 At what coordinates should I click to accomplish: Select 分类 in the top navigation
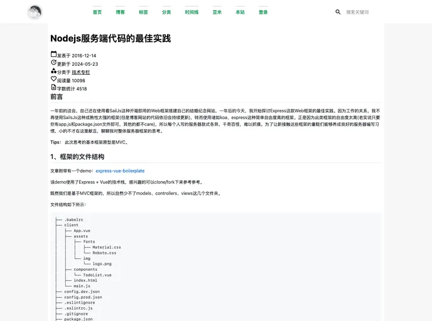[166, 12]
